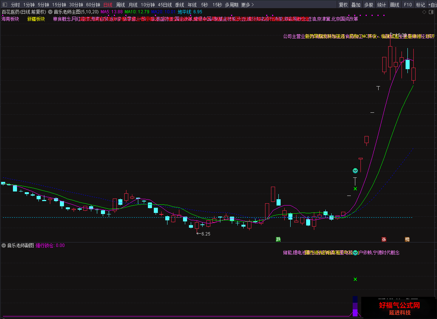
Task: Click the 榜 marker below the chart
Action: click(407, 239)
